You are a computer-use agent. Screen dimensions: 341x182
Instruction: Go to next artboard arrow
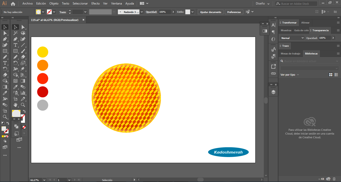point(75,180)
